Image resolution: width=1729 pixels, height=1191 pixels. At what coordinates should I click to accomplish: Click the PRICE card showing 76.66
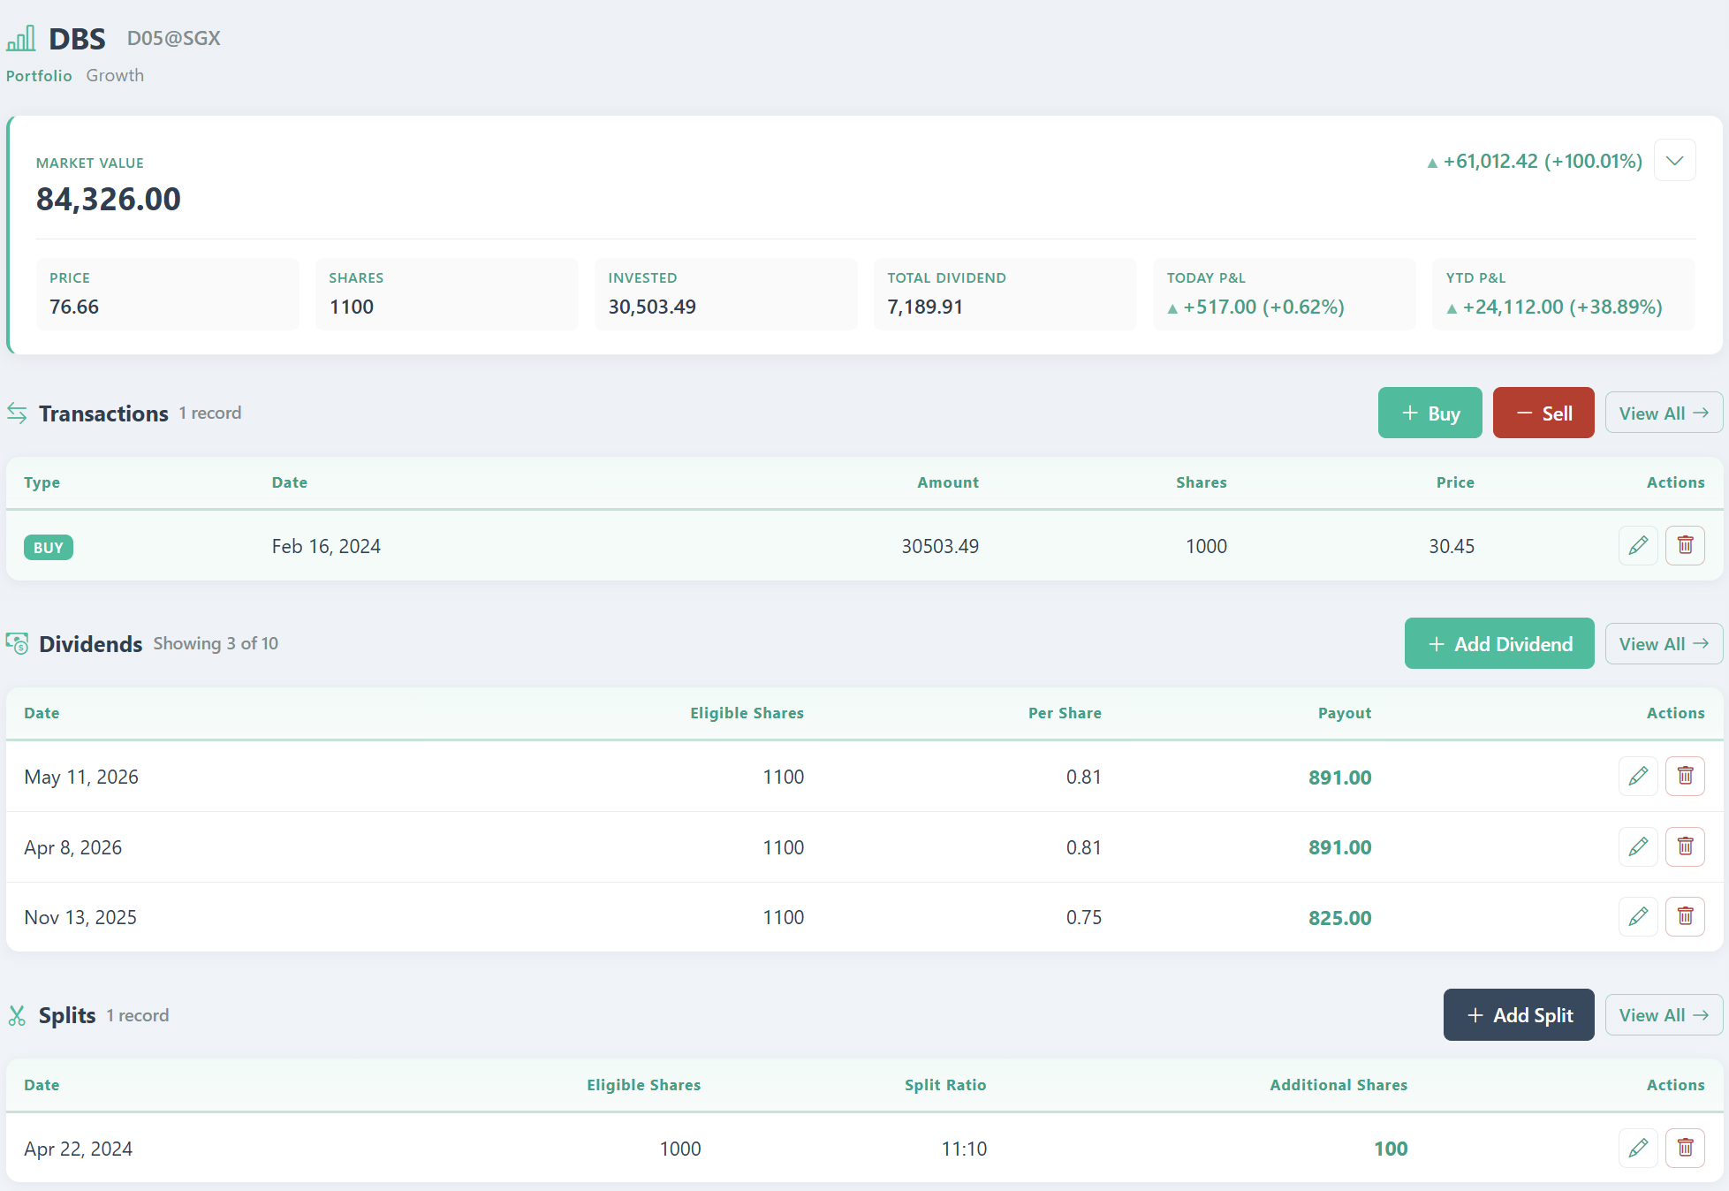click(x=168, y=294)
